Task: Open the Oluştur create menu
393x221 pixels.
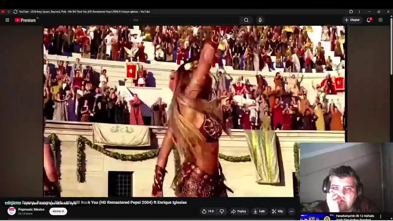Action: coord(352,20)
